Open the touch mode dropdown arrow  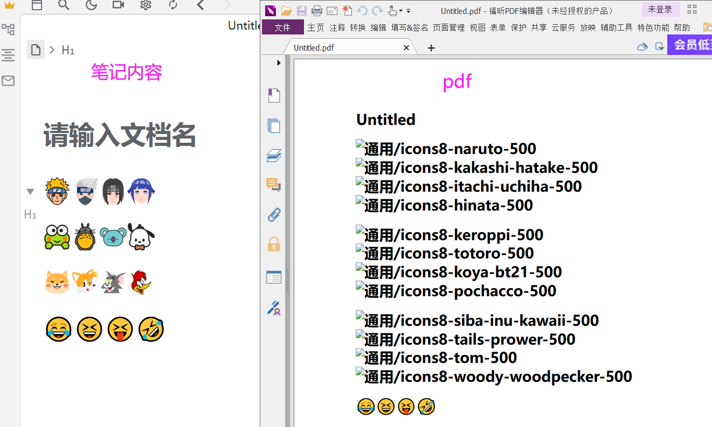(400, 11)
